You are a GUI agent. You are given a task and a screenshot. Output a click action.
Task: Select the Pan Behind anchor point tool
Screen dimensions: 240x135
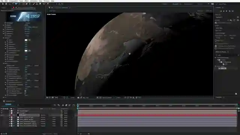click(x=19, y=4)
